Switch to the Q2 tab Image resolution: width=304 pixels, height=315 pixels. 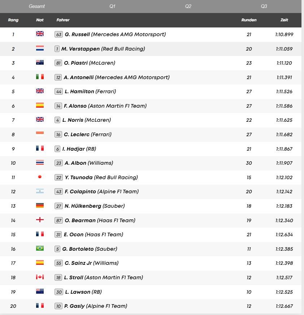[188, 6]
